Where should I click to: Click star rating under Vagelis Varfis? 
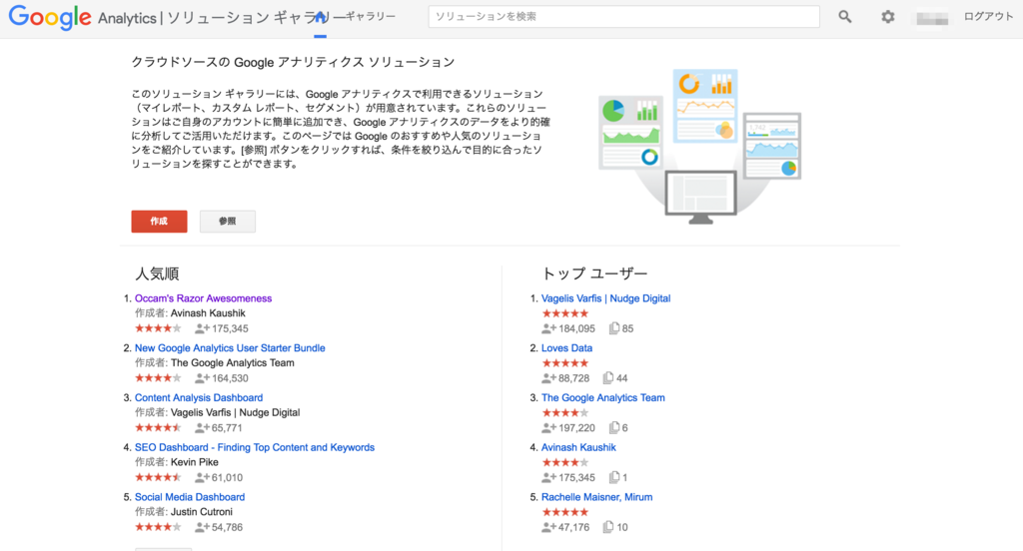[565, 313]
